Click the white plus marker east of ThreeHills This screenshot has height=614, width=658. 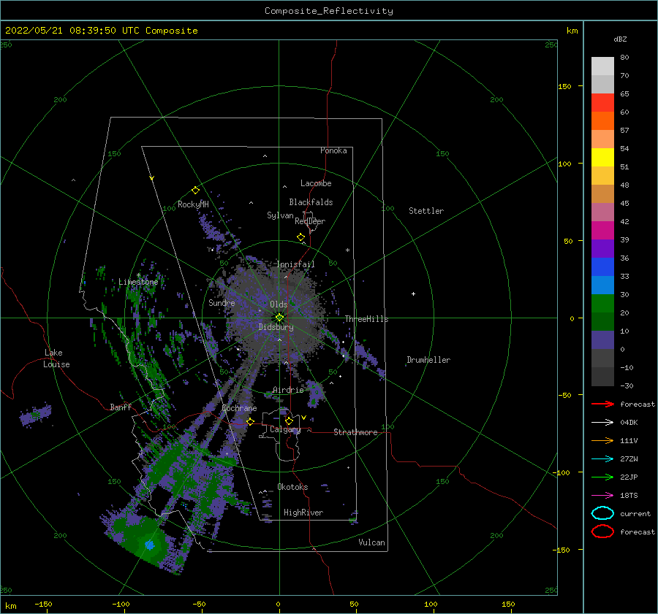coord(413,293)
